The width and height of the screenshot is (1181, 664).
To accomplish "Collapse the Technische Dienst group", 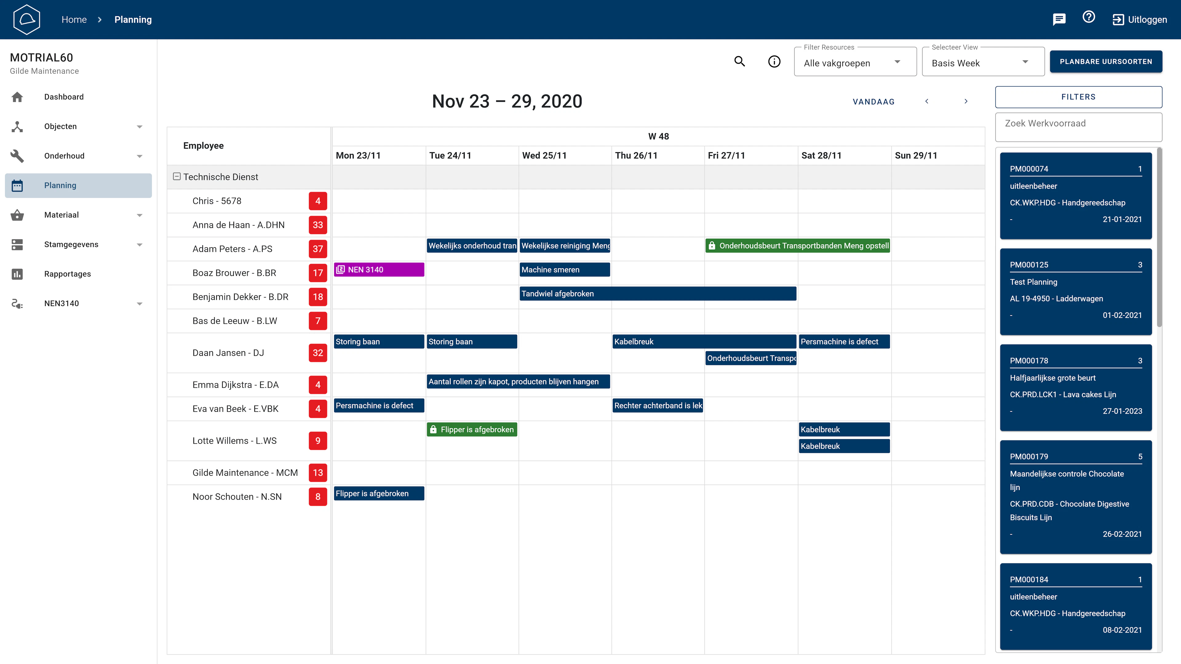I will [177, 176].
